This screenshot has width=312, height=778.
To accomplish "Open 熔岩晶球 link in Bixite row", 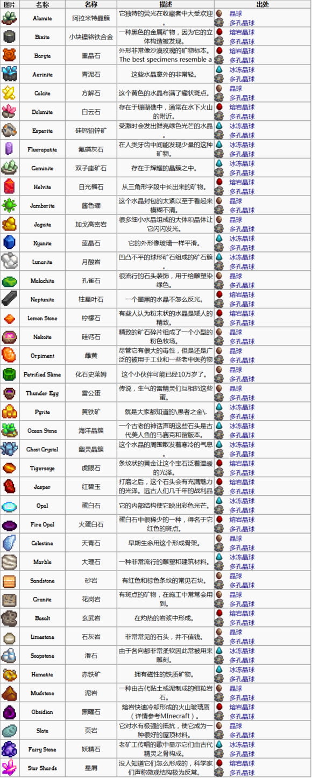I will [x=242, y=32].
